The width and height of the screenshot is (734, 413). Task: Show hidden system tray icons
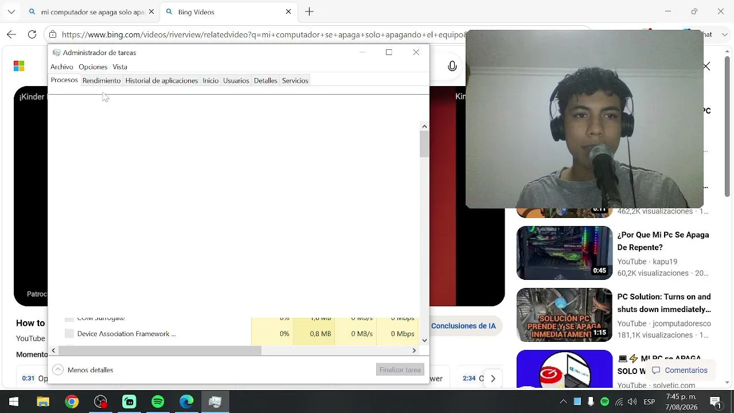(563, 402)
